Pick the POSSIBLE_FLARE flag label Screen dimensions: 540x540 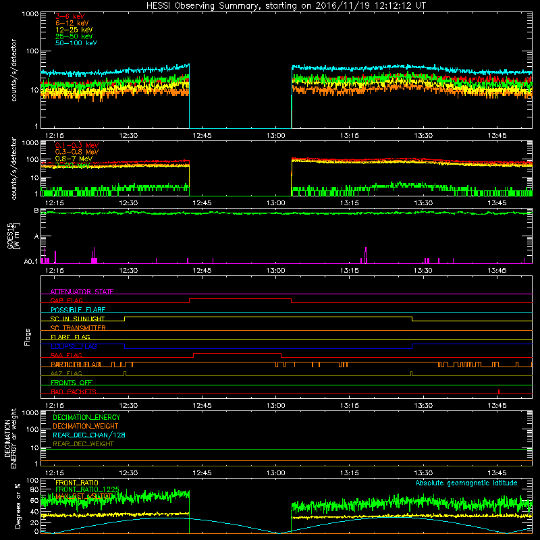point(78,310)
